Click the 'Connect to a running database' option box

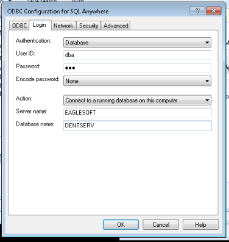coord(137,100)
